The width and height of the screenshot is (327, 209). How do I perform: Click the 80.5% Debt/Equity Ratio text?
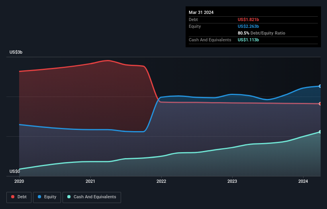coord(261,33)
